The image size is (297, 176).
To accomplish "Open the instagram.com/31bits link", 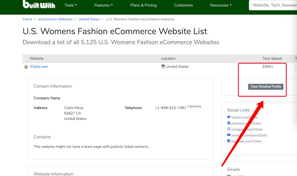I will (x=247, y=129).
